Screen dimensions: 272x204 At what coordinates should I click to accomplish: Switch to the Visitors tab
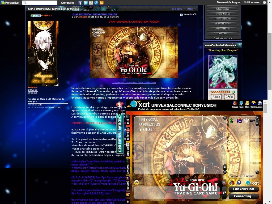pos(235,176)
